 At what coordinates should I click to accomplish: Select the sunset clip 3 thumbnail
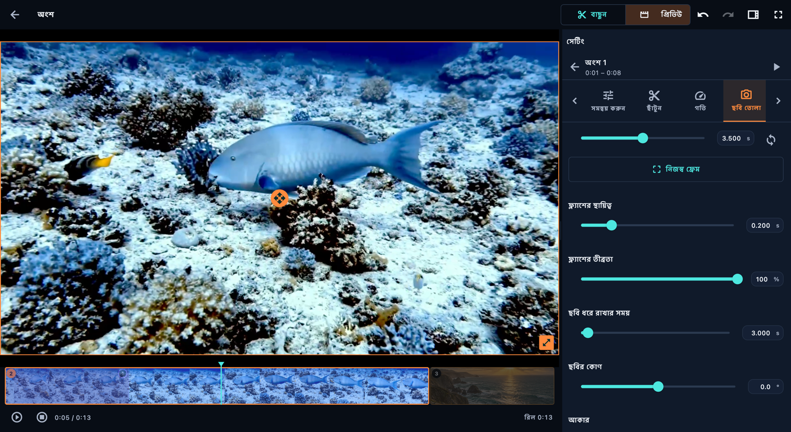click(492, 386)
